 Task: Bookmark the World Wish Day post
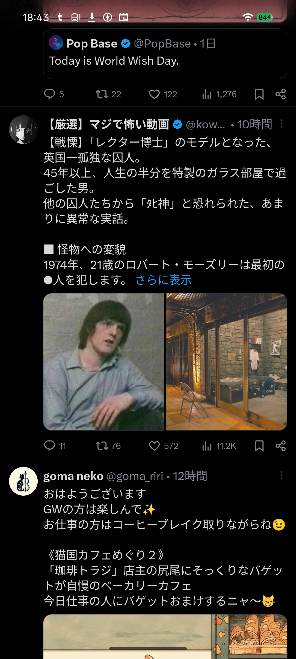259,94
